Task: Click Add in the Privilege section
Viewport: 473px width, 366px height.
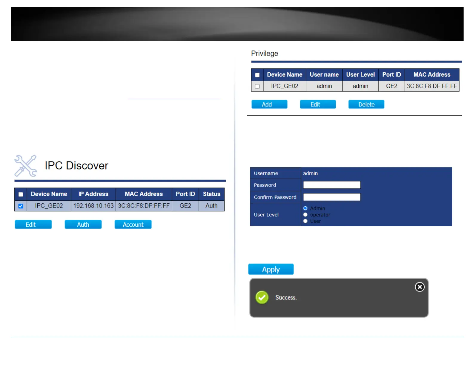Action: pos(269,104)
